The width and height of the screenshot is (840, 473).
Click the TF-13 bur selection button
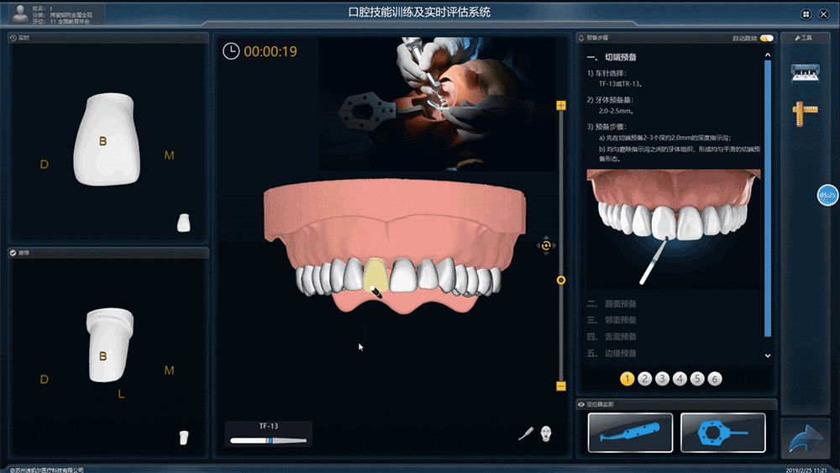tap(269, 434)
